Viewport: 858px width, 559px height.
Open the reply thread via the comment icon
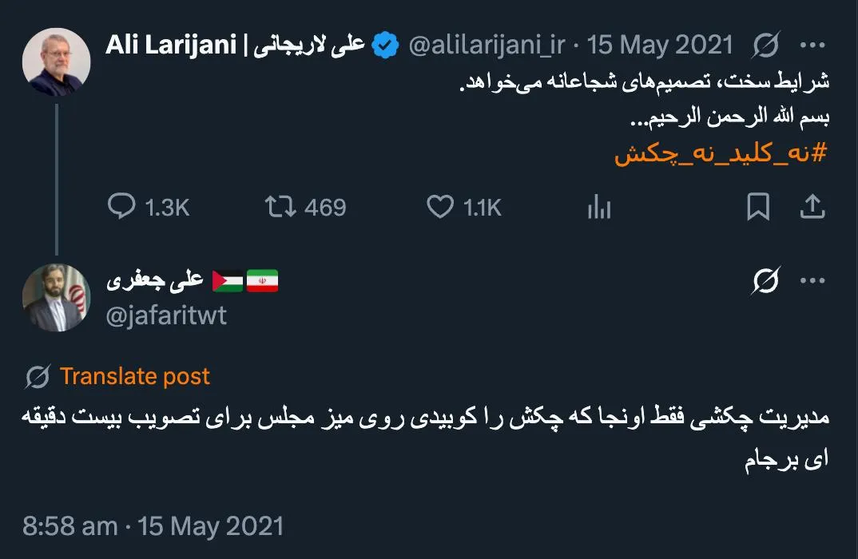tap(121, 207)
